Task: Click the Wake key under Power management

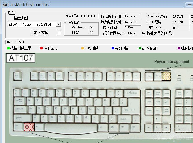Action: (149, 76)
